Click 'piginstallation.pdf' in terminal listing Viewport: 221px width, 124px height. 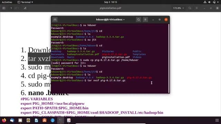pyautogui.click(x=116, y=57)
